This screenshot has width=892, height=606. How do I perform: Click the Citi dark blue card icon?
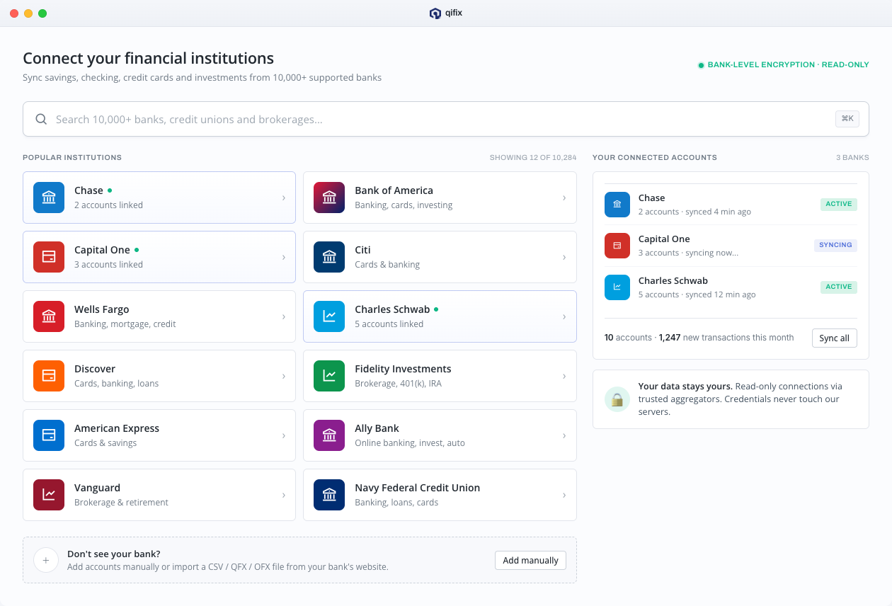[x=329, y=257]
